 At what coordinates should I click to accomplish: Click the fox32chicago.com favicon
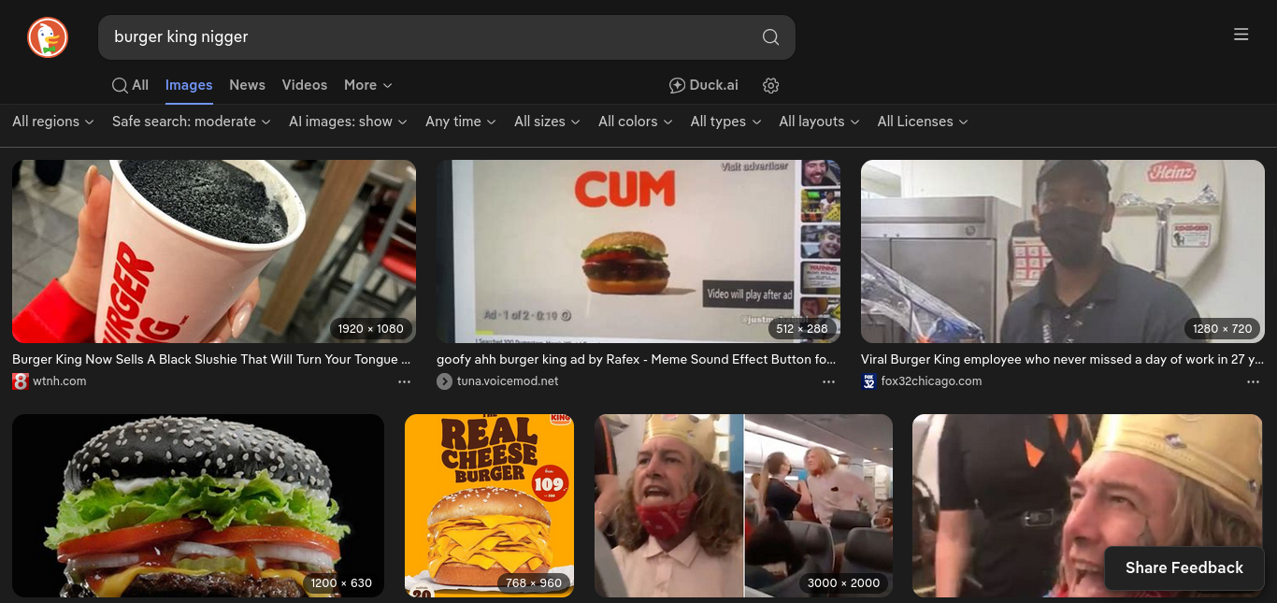[x=869, y=381]
